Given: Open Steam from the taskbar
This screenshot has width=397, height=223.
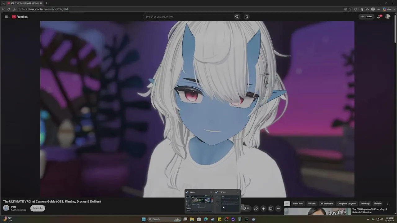Looking at the screenshot, I should click(x=212, y=219).
